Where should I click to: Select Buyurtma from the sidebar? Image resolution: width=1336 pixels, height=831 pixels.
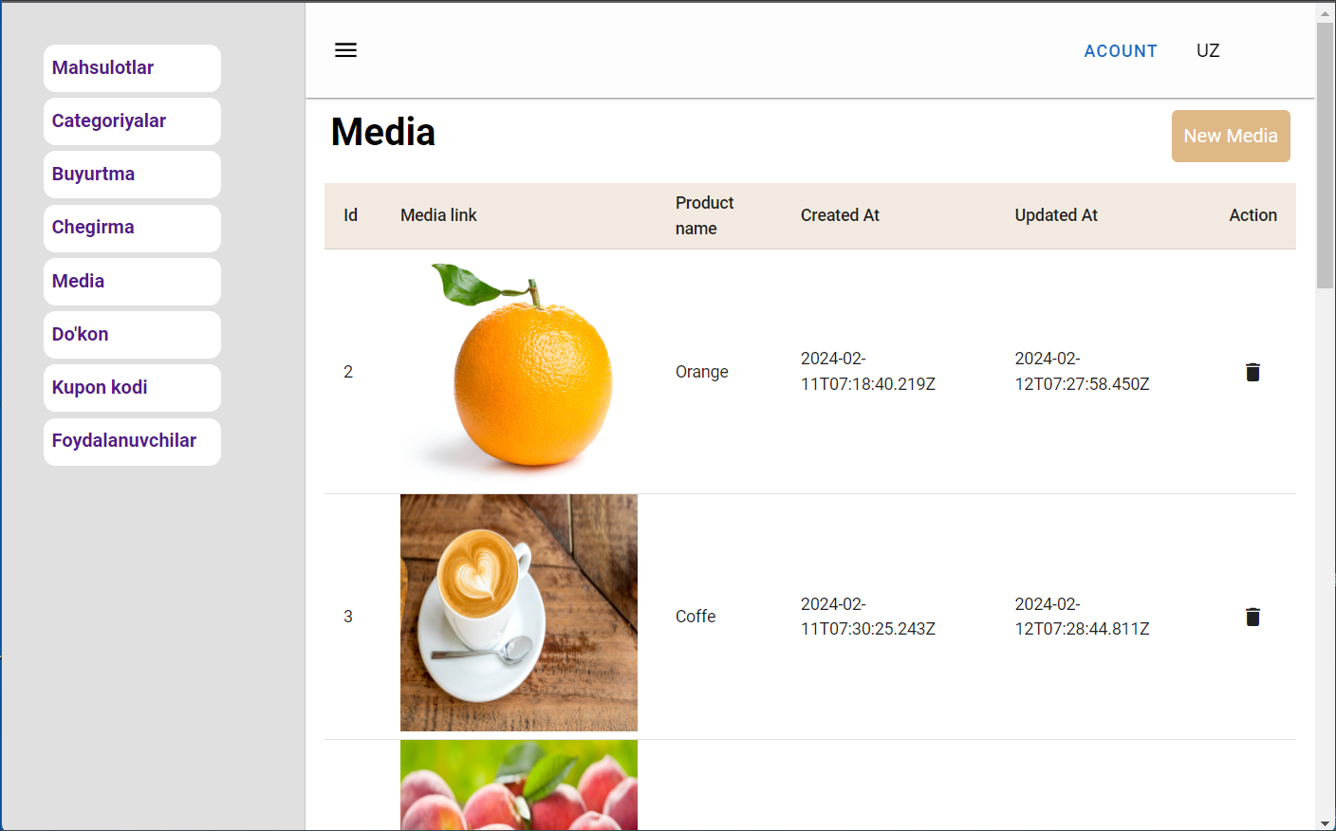click(x=132, y=175)
